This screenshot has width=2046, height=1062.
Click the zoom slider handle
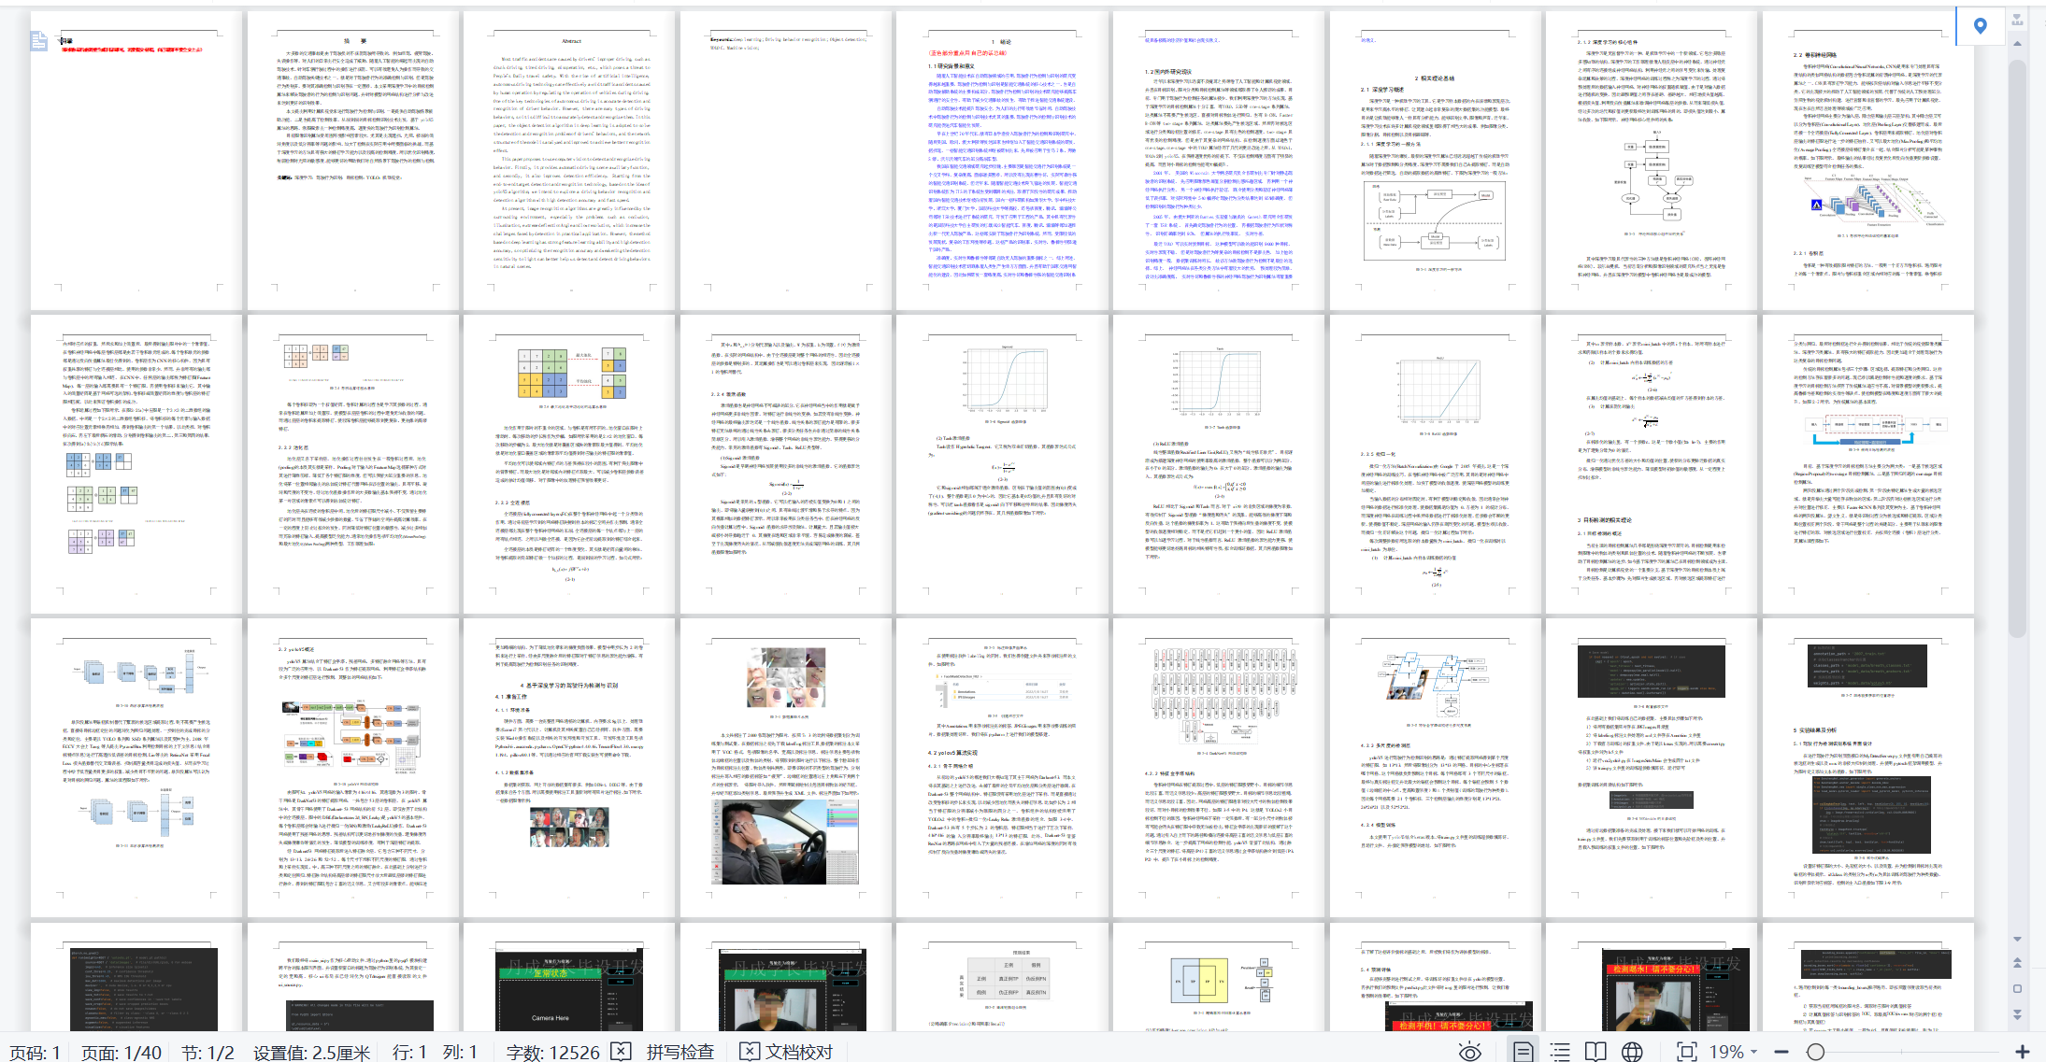click(x=1815, y=1052)
